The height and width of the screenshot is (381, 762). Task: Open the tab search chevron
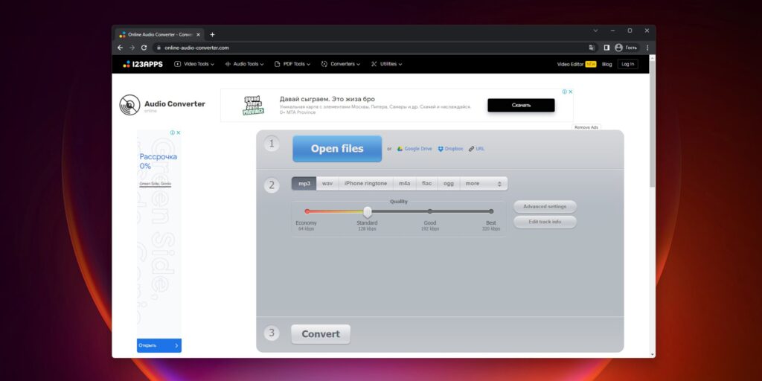pos(595,31)
